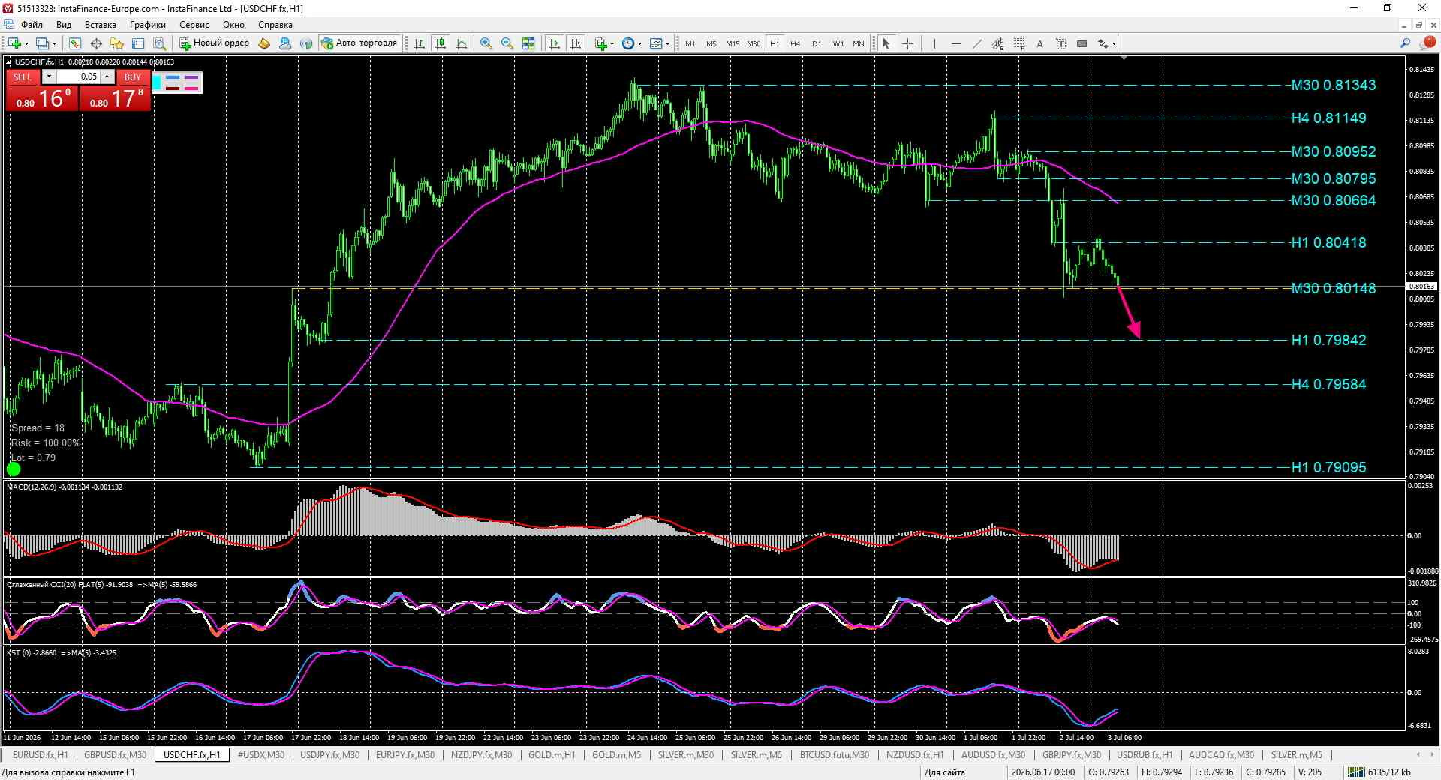Insert Fibonacci retracement tool
Image resolution: width=1441 pixels, height=780 pixels.
tap(1018, 43)
